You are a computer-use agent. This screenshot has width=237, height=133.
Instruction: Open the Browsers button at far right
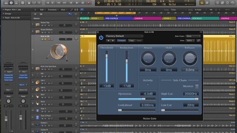[233, 3]
